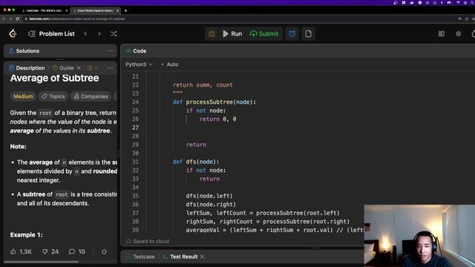The width and height of the screenshot is (475, 267).
Task: Click the LeetCode logo icon
Action: (x=13, y=33)
